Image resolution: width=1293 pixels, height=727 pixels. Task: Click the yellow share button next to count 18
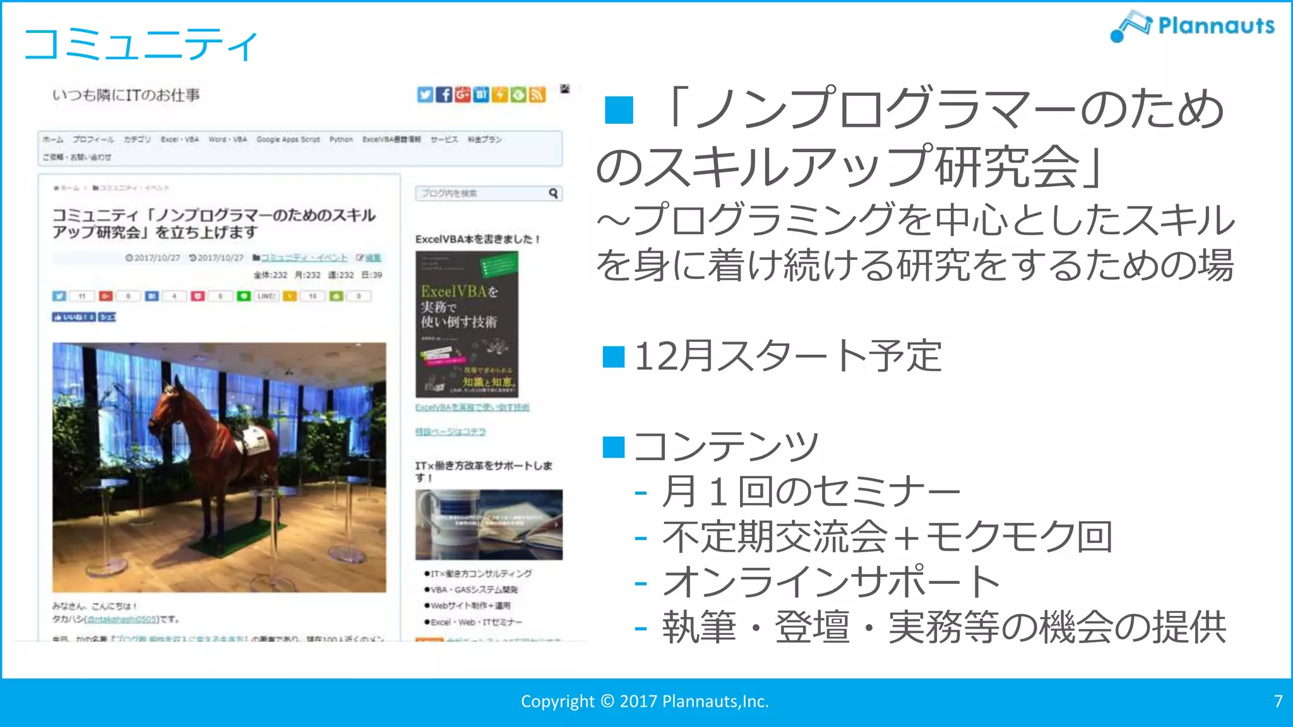[290, 296]
